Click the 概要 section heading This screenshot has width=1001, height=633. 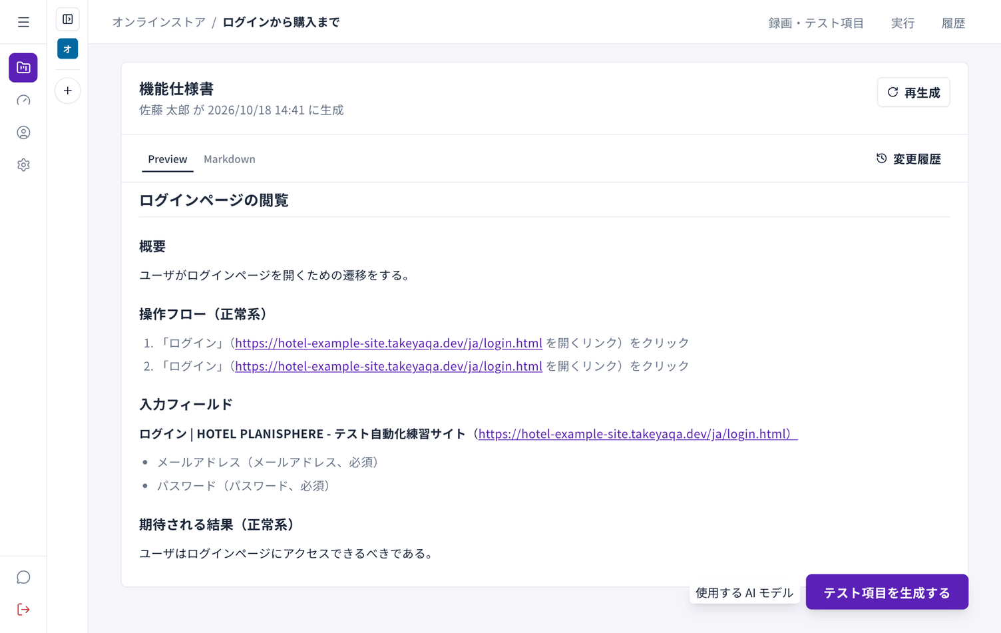point(152,246)
